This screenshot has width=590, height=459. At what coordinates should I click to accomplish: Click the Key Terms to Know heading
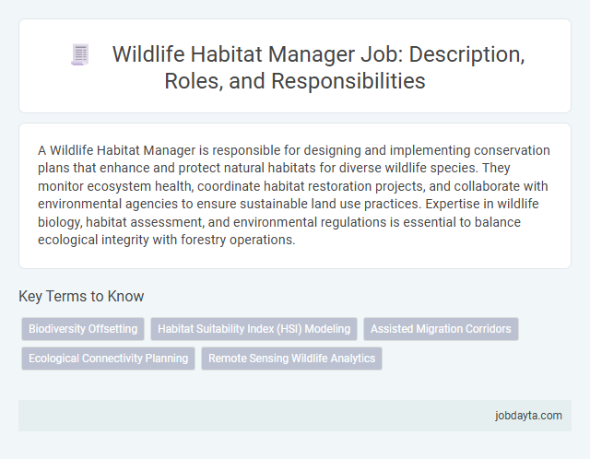[81, 296]
